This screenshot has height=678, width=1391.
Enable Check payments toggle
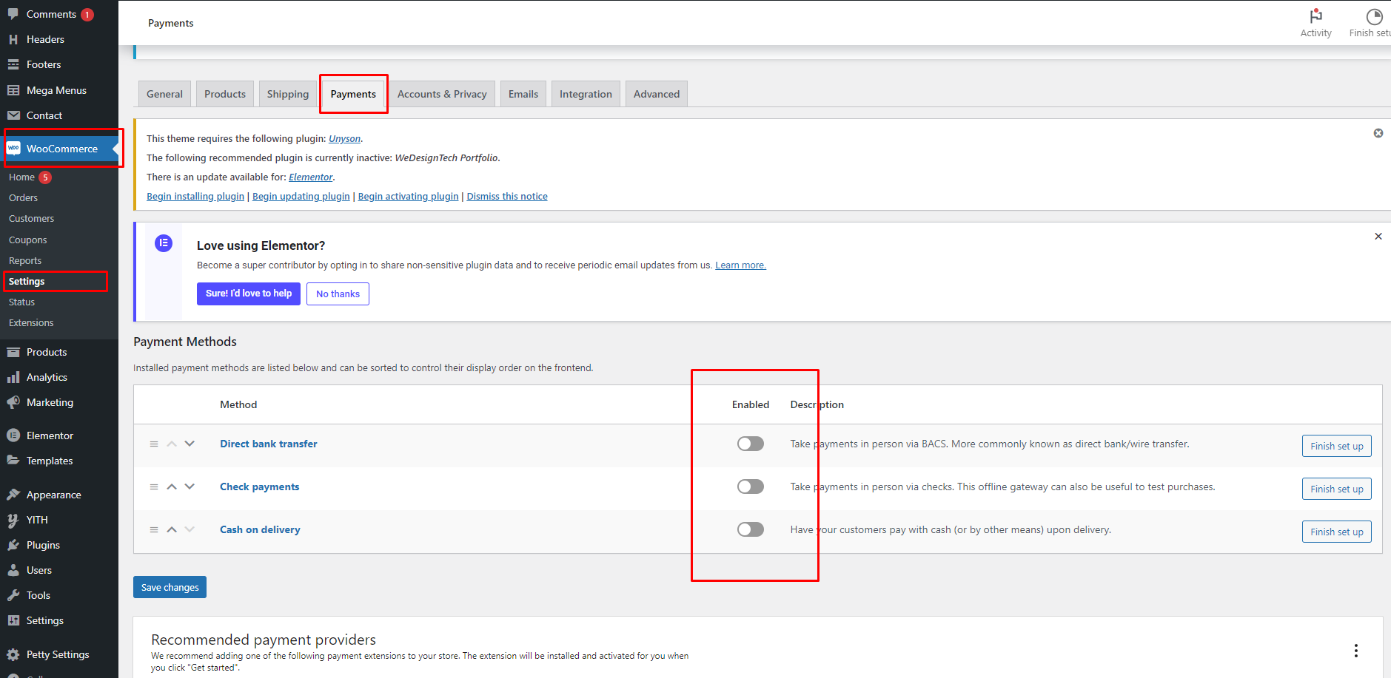pos(751,487)
